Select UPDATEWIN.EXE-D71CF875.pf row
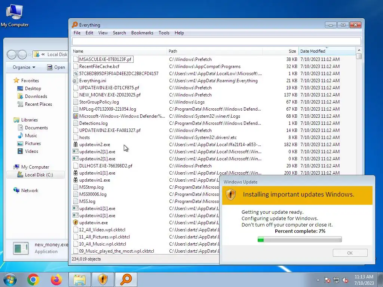This screenshot has height=287, width=383. (x=214, y=87)
